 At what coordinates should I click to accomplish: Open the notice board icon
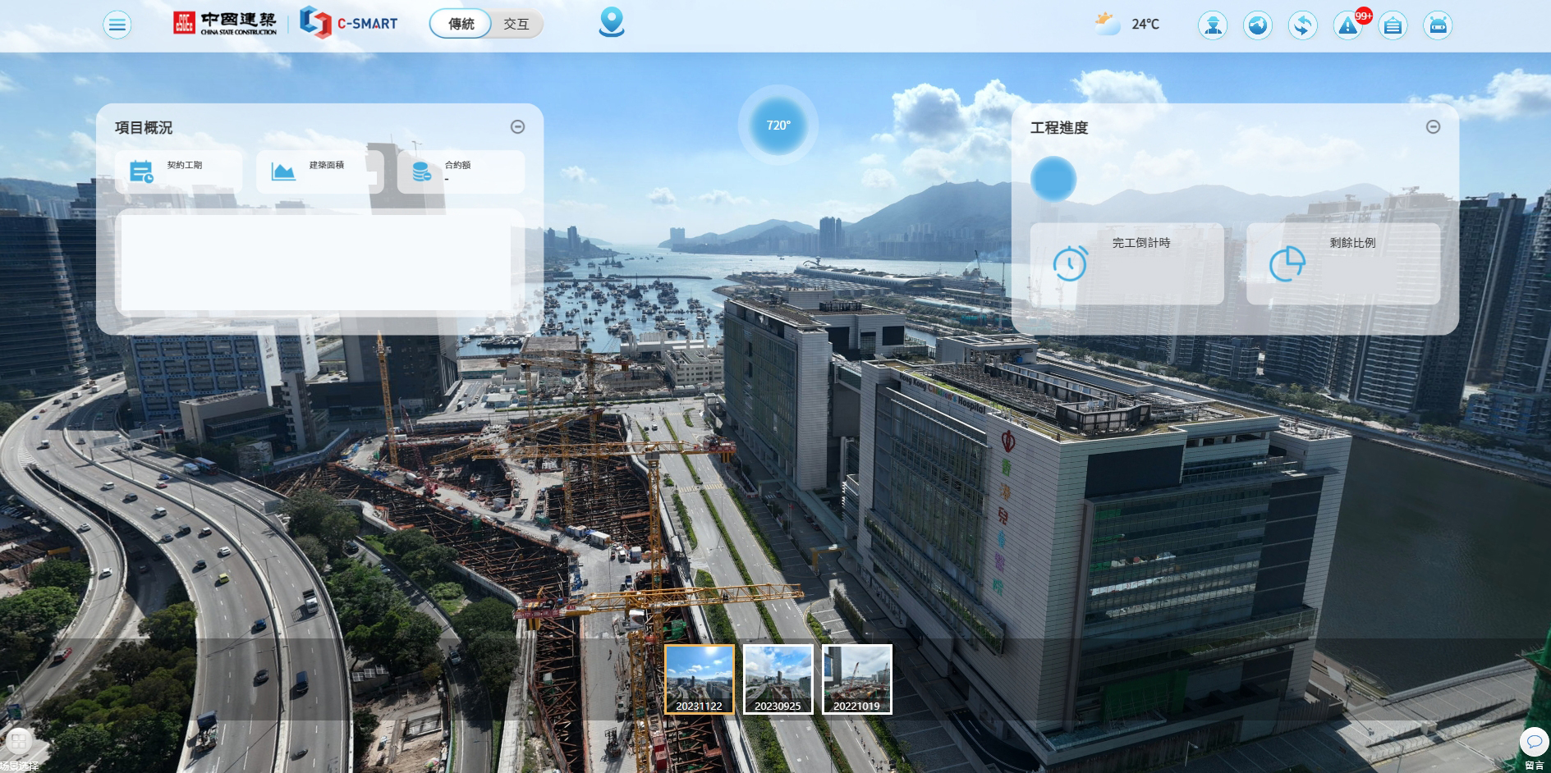[1393, 25]
